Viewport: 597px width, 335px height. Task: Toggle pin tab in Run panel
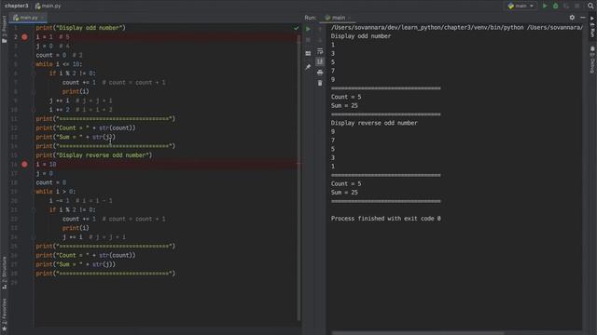tap(308, 67)
